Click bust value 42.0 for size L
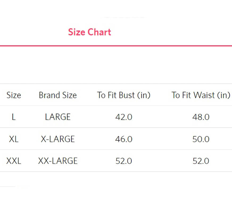The width and height of the screenshot is (232, 210). point(124,117)
